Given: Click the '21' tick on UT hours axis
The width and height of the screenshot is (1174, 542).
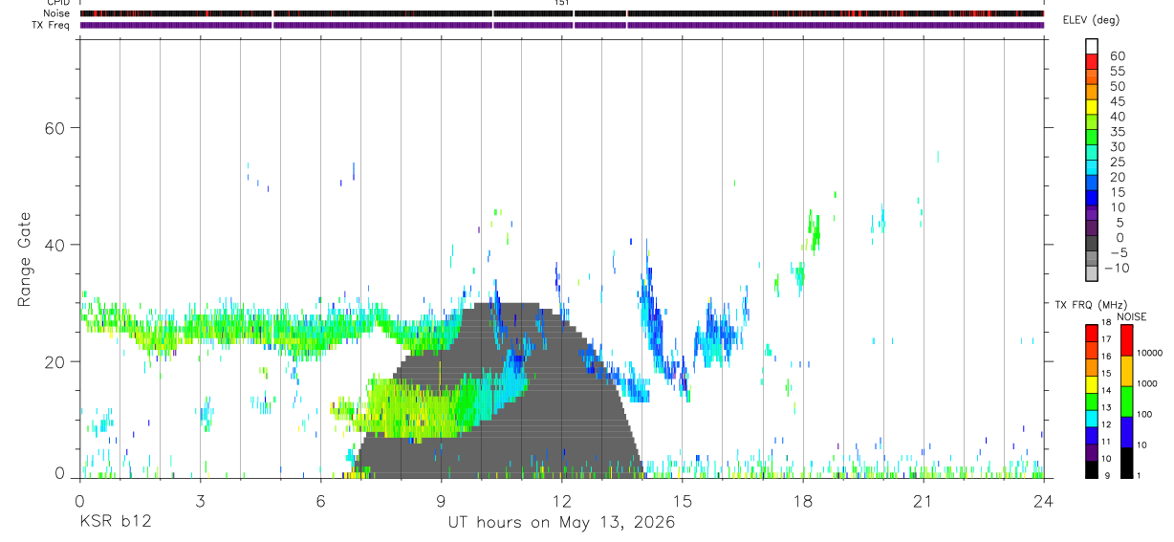Looking at the screenshot, I should point(923,500).
